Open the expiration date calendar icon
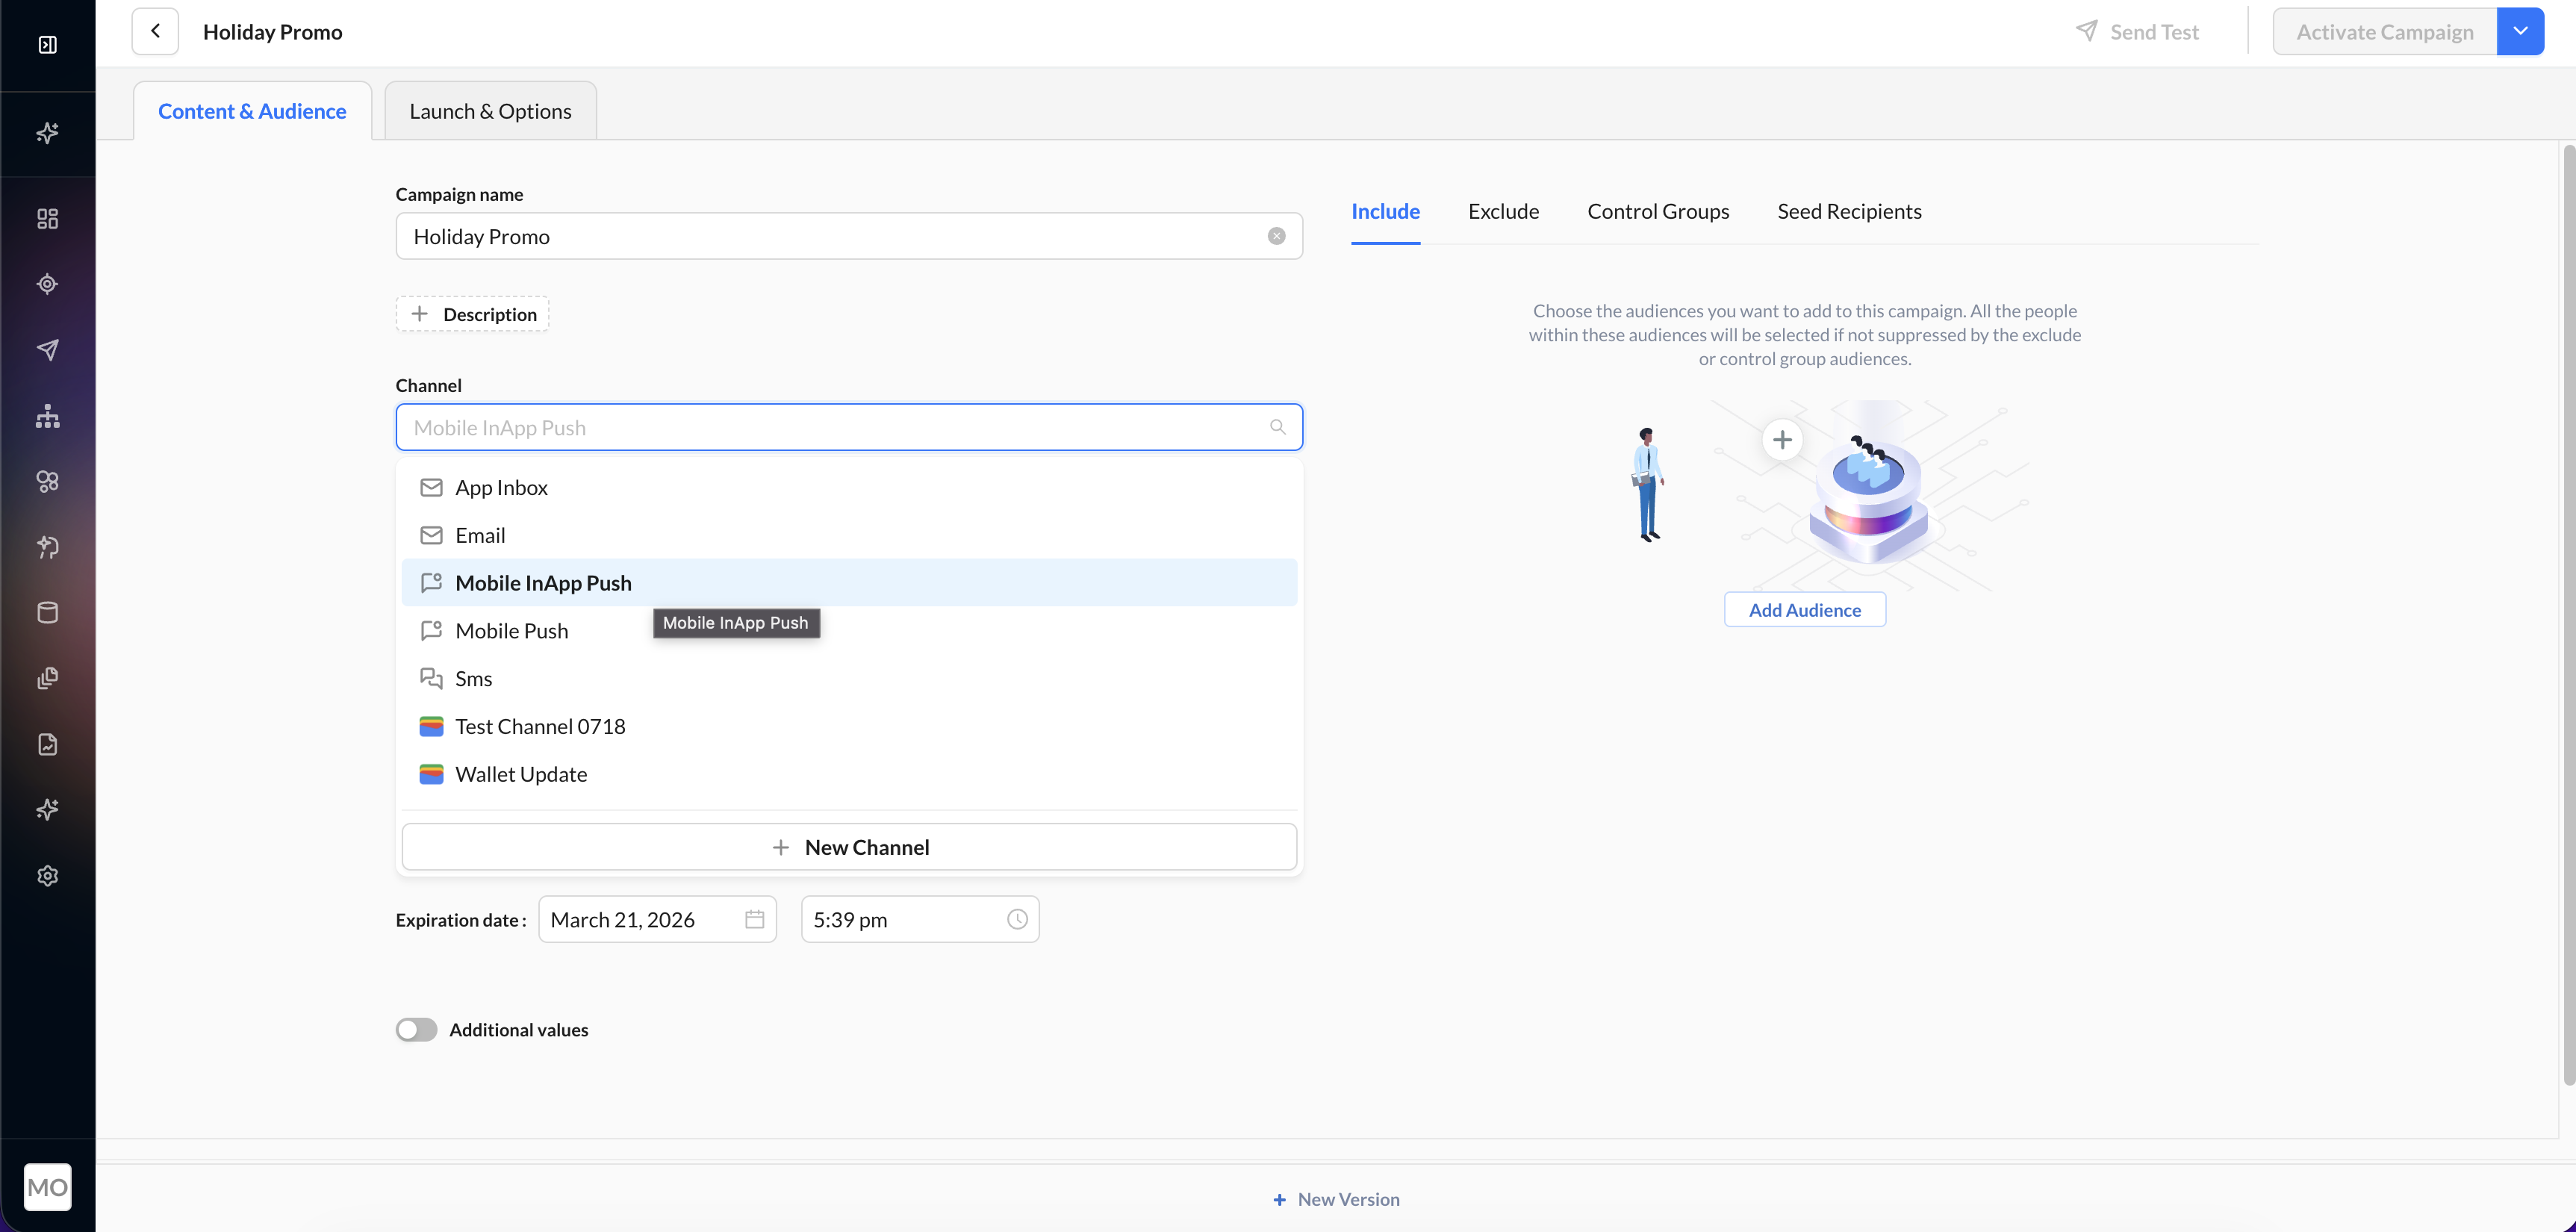 pyautogui.click(x=754, y=919)
